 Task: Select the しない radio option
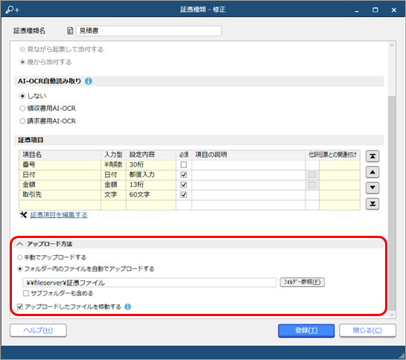pos(22,96)
